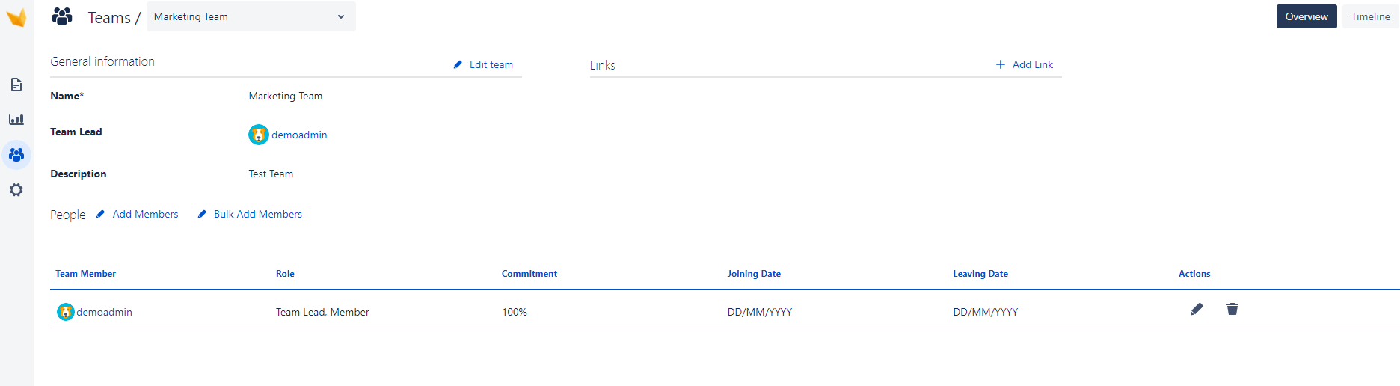The height and width of the screenshot is (386, 1400).
Task: Click the pencil edit icon for demoadmin row
Action: click(x=1197, y=310)
